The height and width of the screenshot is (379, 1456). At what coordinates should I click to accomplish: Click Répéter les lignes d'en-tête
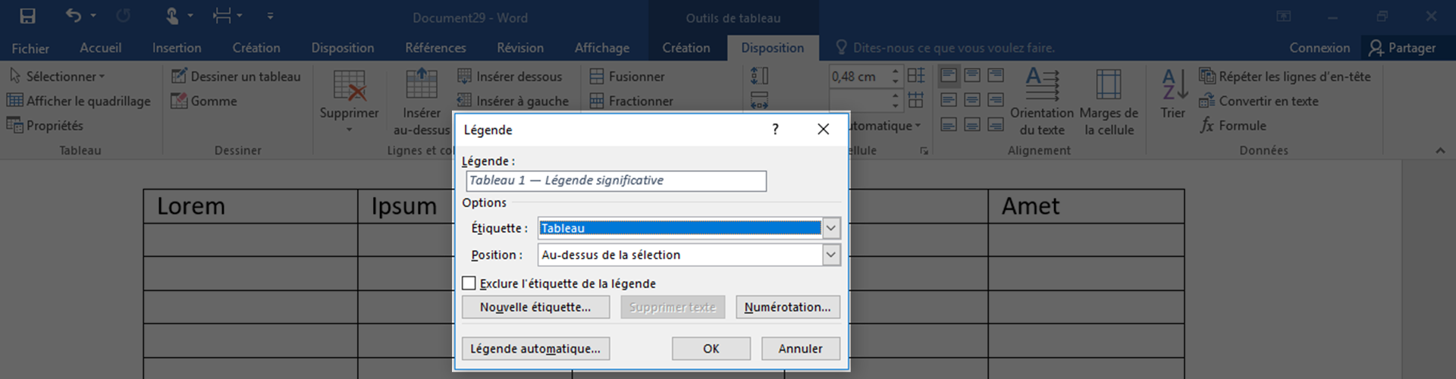coord(1285,77)
